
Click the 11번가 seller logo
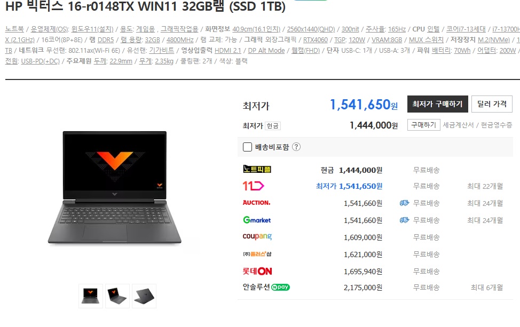coord(253,186)
